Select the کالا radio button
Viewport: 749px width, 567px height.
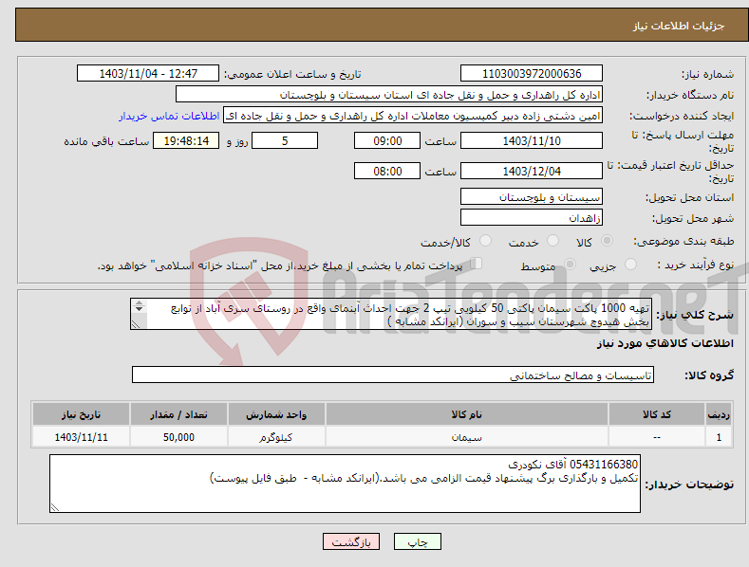point(608,241)
